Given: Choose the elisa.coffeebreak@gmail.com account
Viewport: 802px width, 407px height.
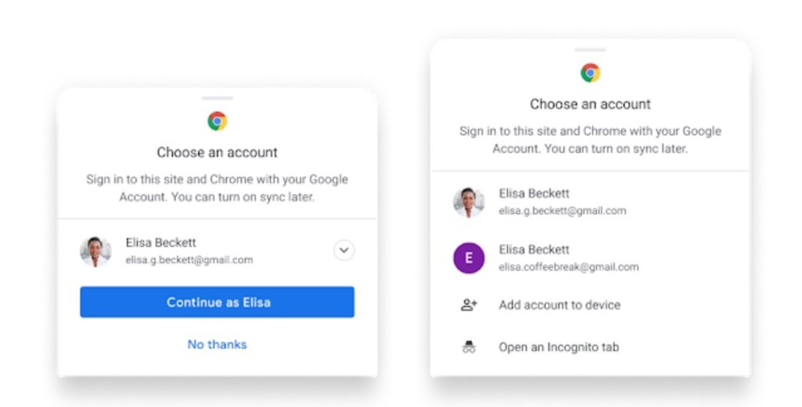Looking at the screenshot, I should tap(590, 258).
